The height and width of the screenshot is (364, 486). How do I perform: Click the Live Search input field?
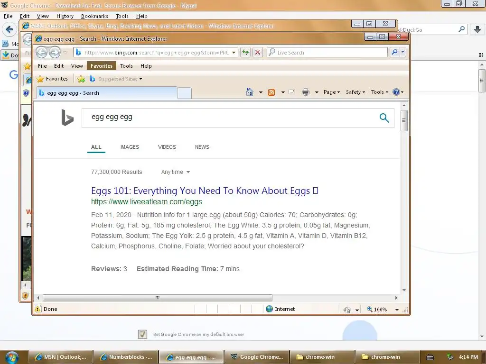coord(327,52)
